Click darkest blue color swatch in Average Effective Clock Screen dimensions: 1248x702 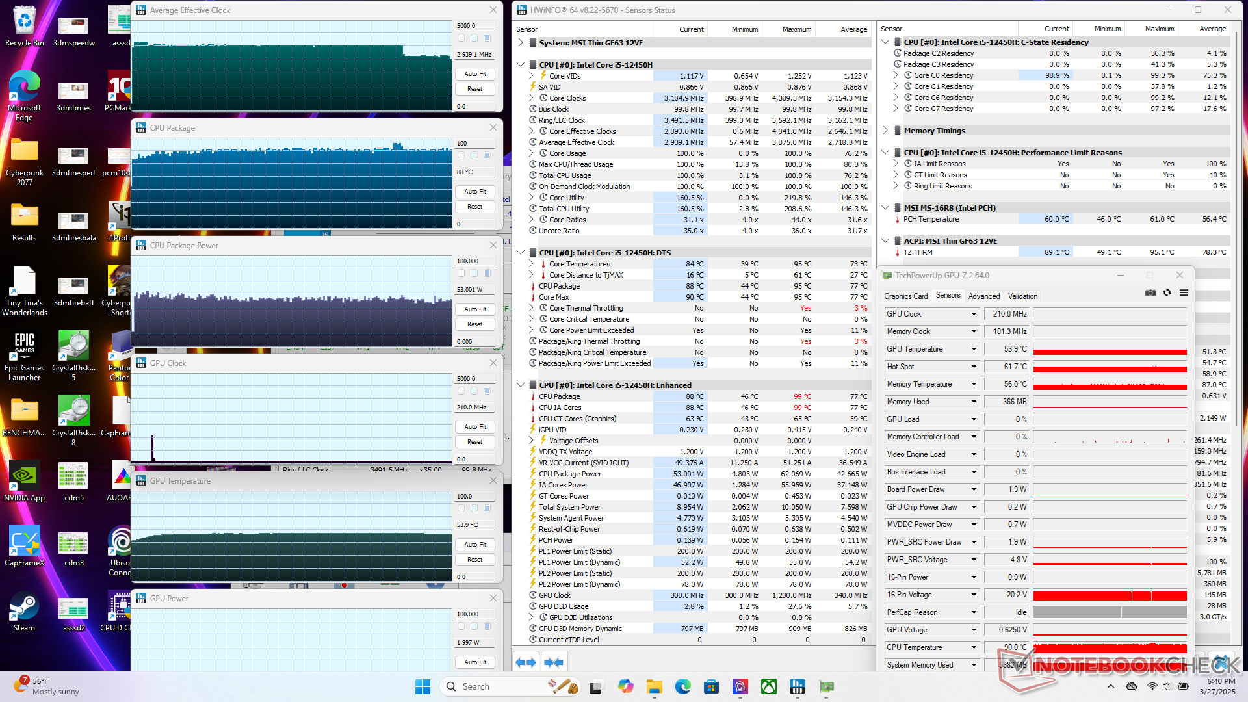point(487,38)
